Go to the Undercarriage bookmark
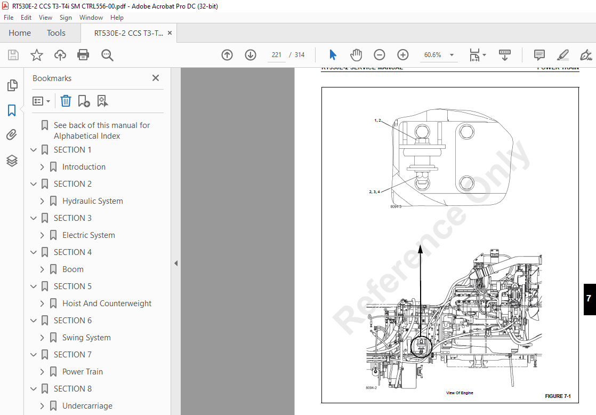596x415 pixels. (87, 406)
